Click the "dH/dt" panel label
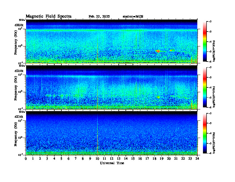 tap(19, 25)
